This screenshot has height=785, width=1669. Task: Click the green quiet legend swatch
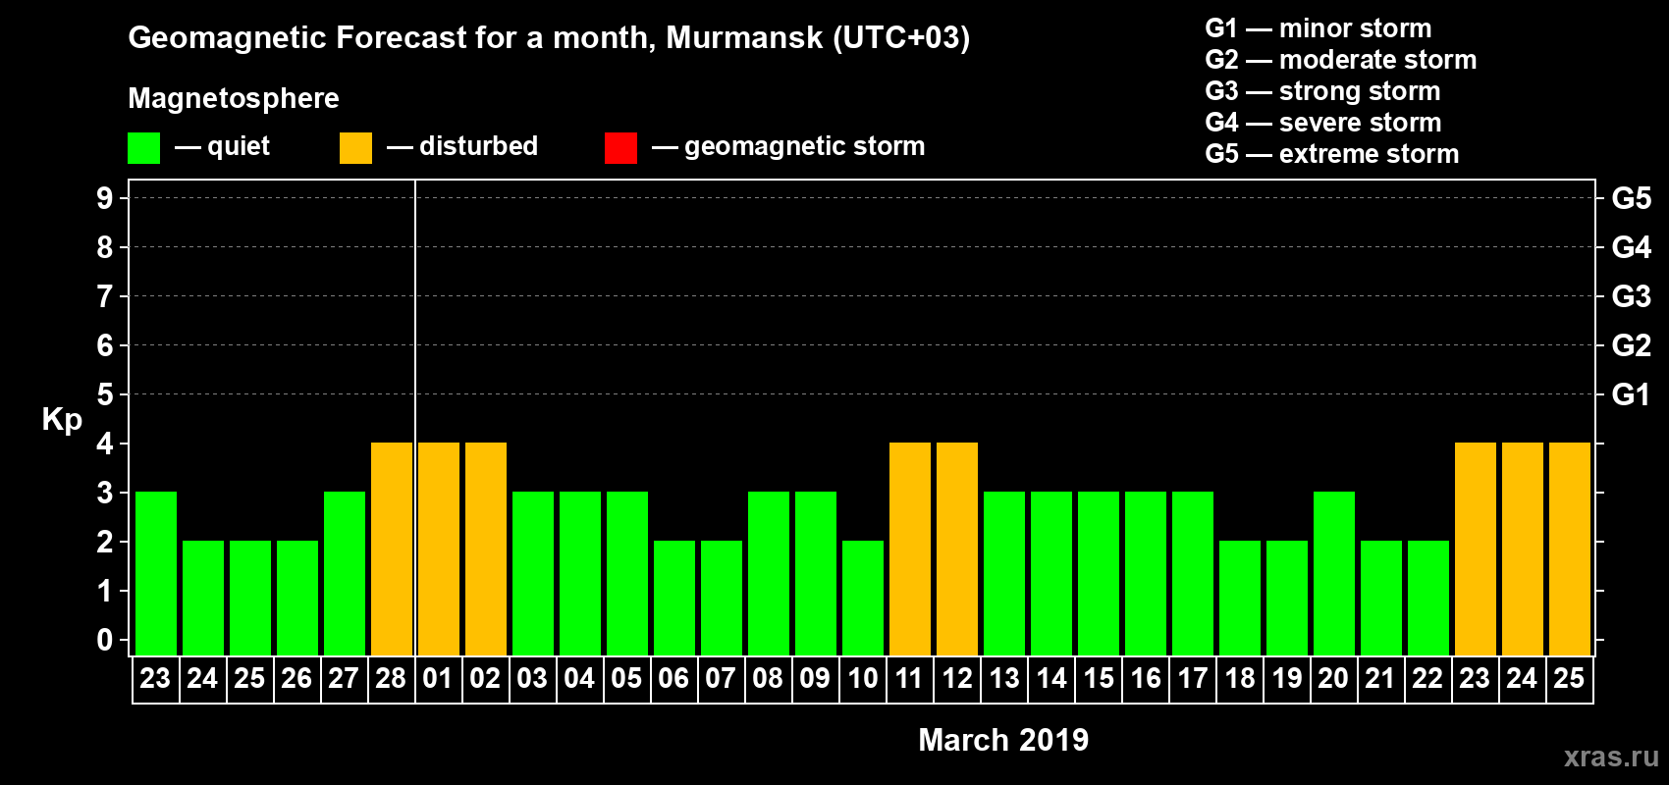pyautogui.click(x=143, y=147)
